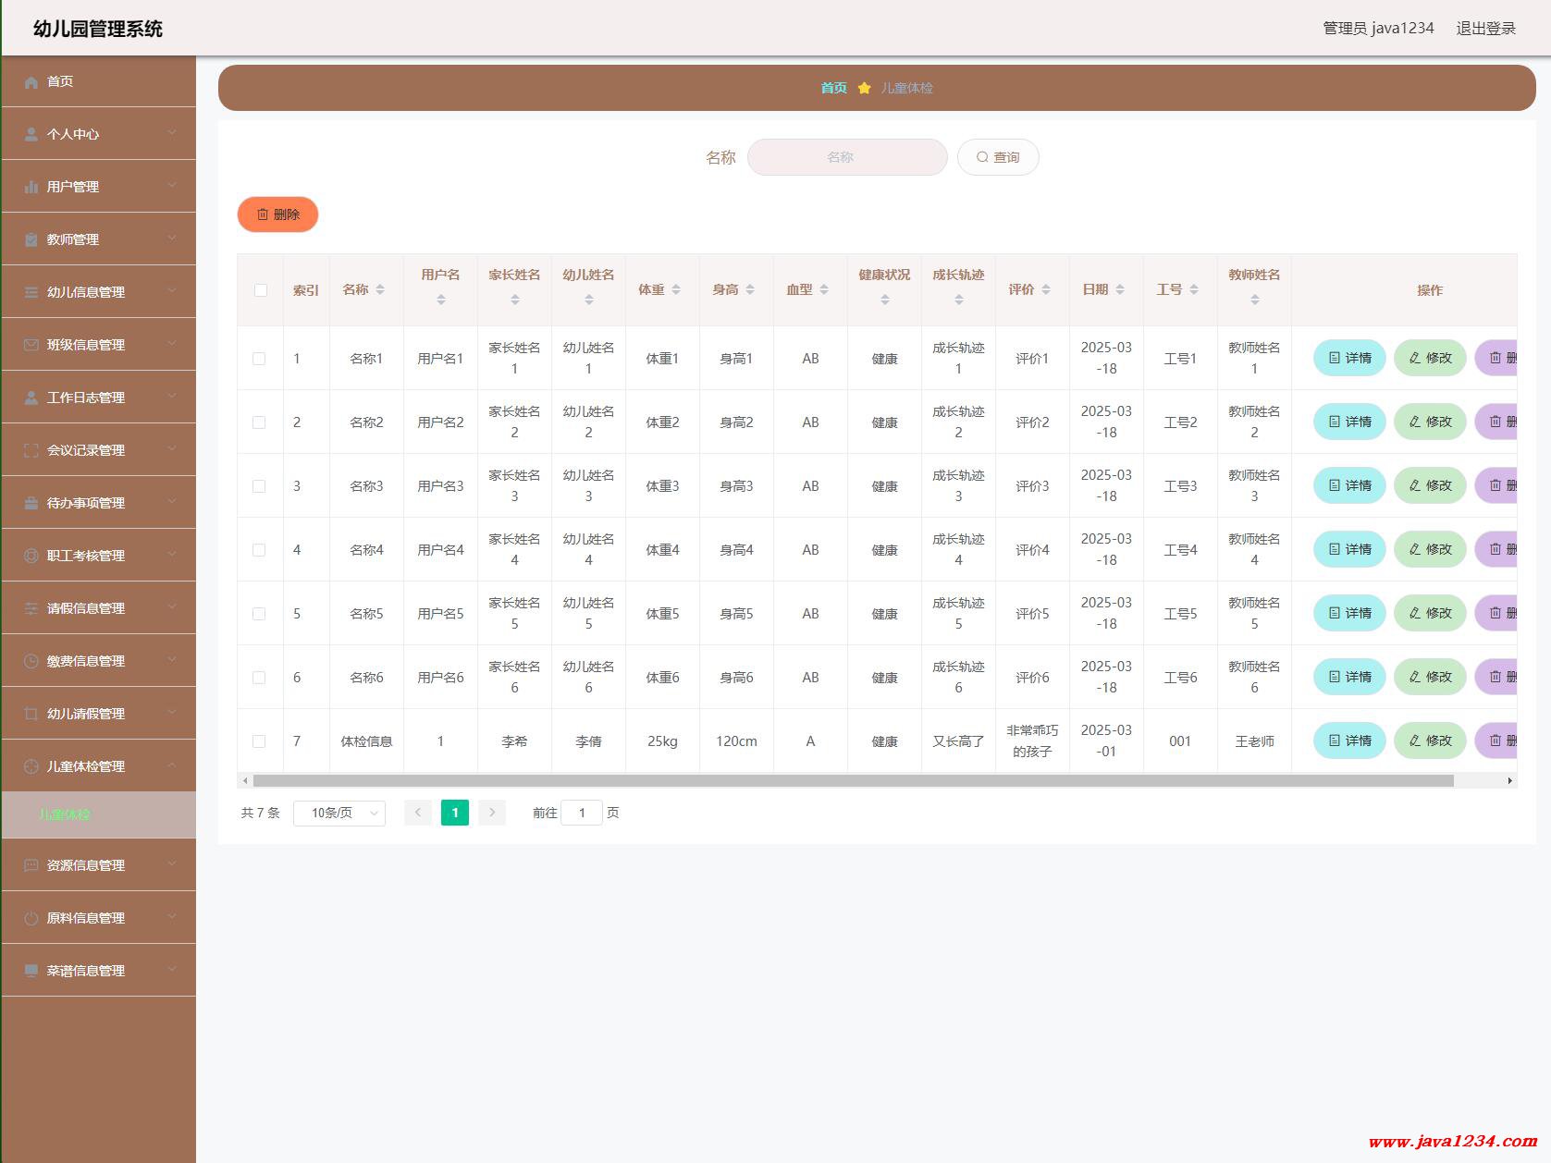Click the crop icon for 幼儿请假管理
Image resolution: width=1551 pixels, height=1163 pixels.
tap(31, 715)
